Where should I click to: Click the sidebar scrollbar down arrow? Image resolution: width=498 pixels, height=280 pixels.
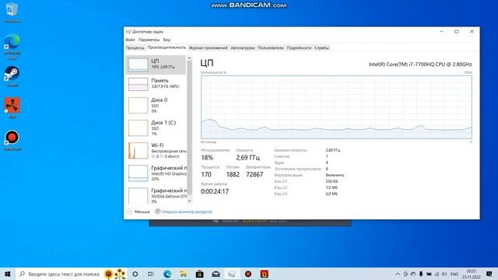(x=190, y=201)
